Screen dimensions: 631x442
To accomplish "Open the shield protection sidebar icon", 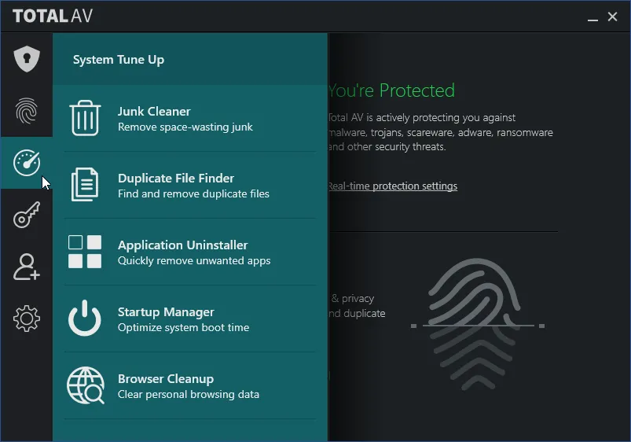I will [27, 59].
